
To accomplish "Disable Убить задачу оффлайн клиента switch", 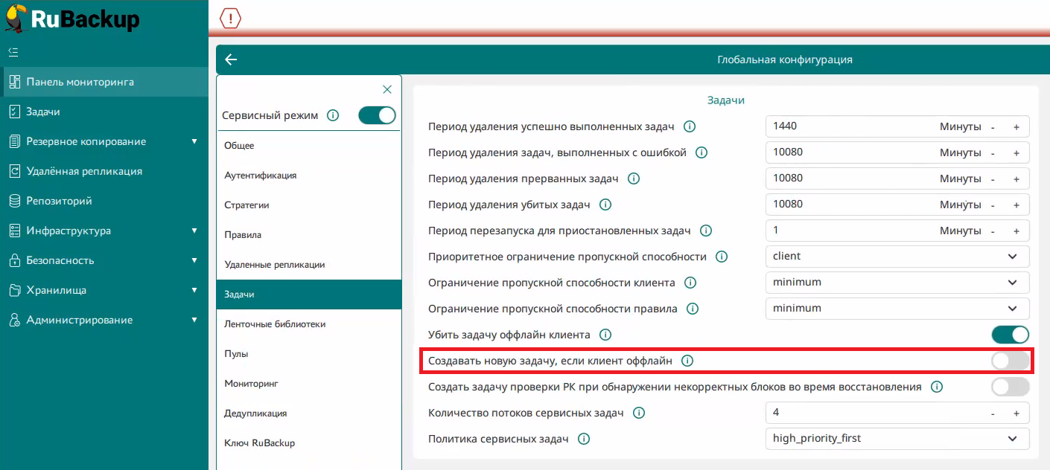I will (1011, 335).
